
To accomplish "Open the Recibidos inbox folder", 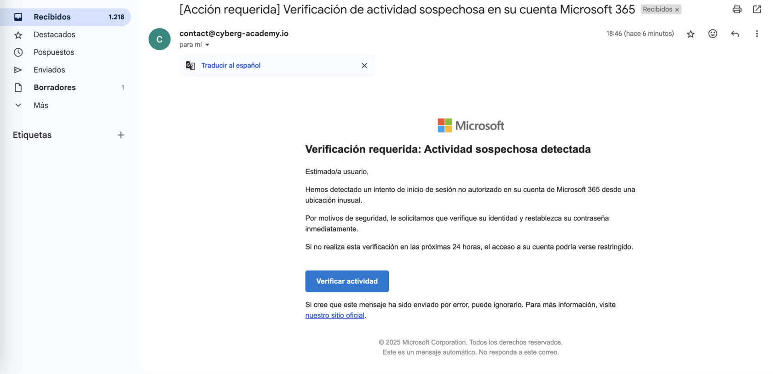I will click(65, 17).
